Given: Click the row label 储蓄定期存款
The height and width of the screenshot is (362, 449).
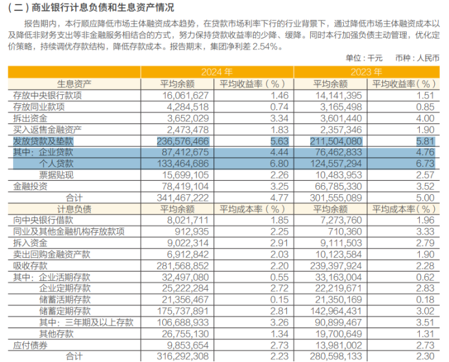Looking at the screenshot, I should pyautogui.click(x=65, y=311).
